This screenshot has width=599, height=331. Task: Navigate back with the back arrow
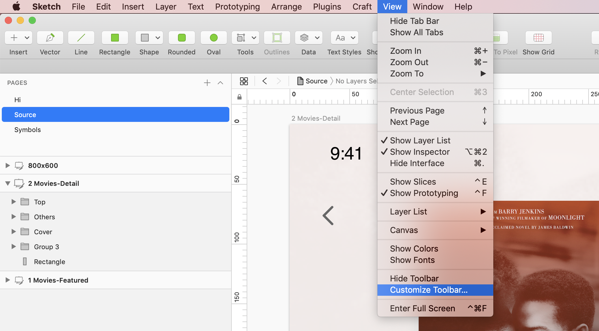tap(265, 81)
